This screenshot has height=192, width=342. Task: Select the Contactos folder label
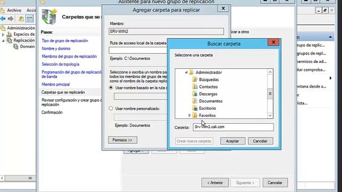pyautogui.click(x=208, y=87)
